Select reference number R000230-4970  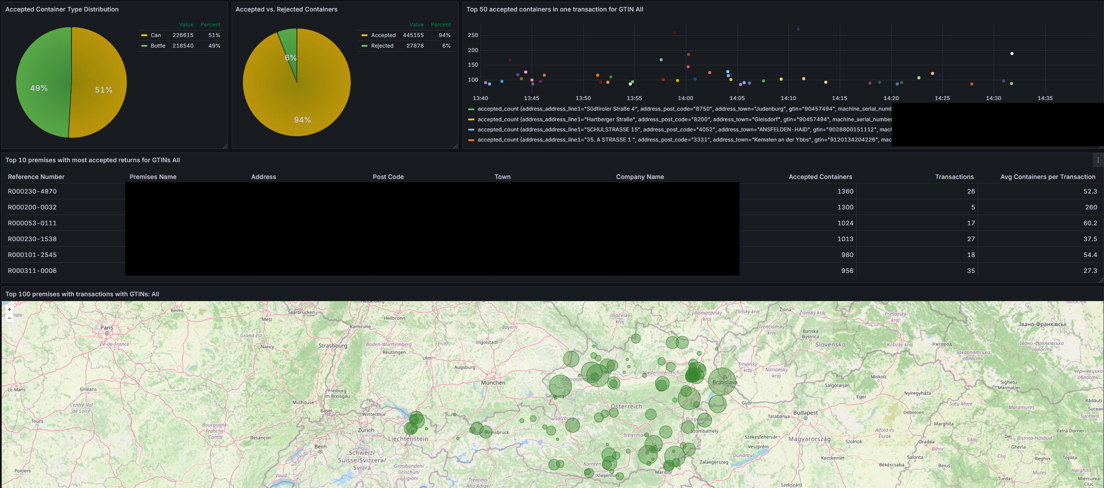pos(32,191)
